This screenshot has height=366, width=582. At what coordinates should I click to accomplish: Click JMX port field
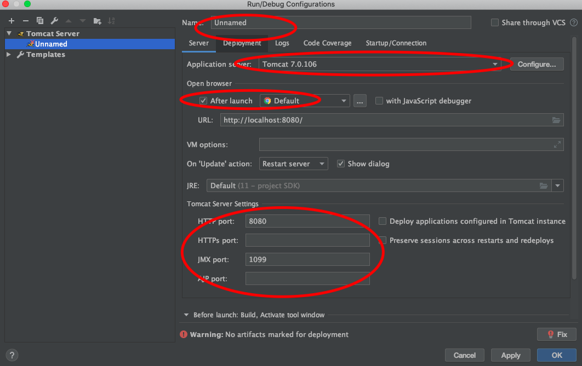click(307, 259)
